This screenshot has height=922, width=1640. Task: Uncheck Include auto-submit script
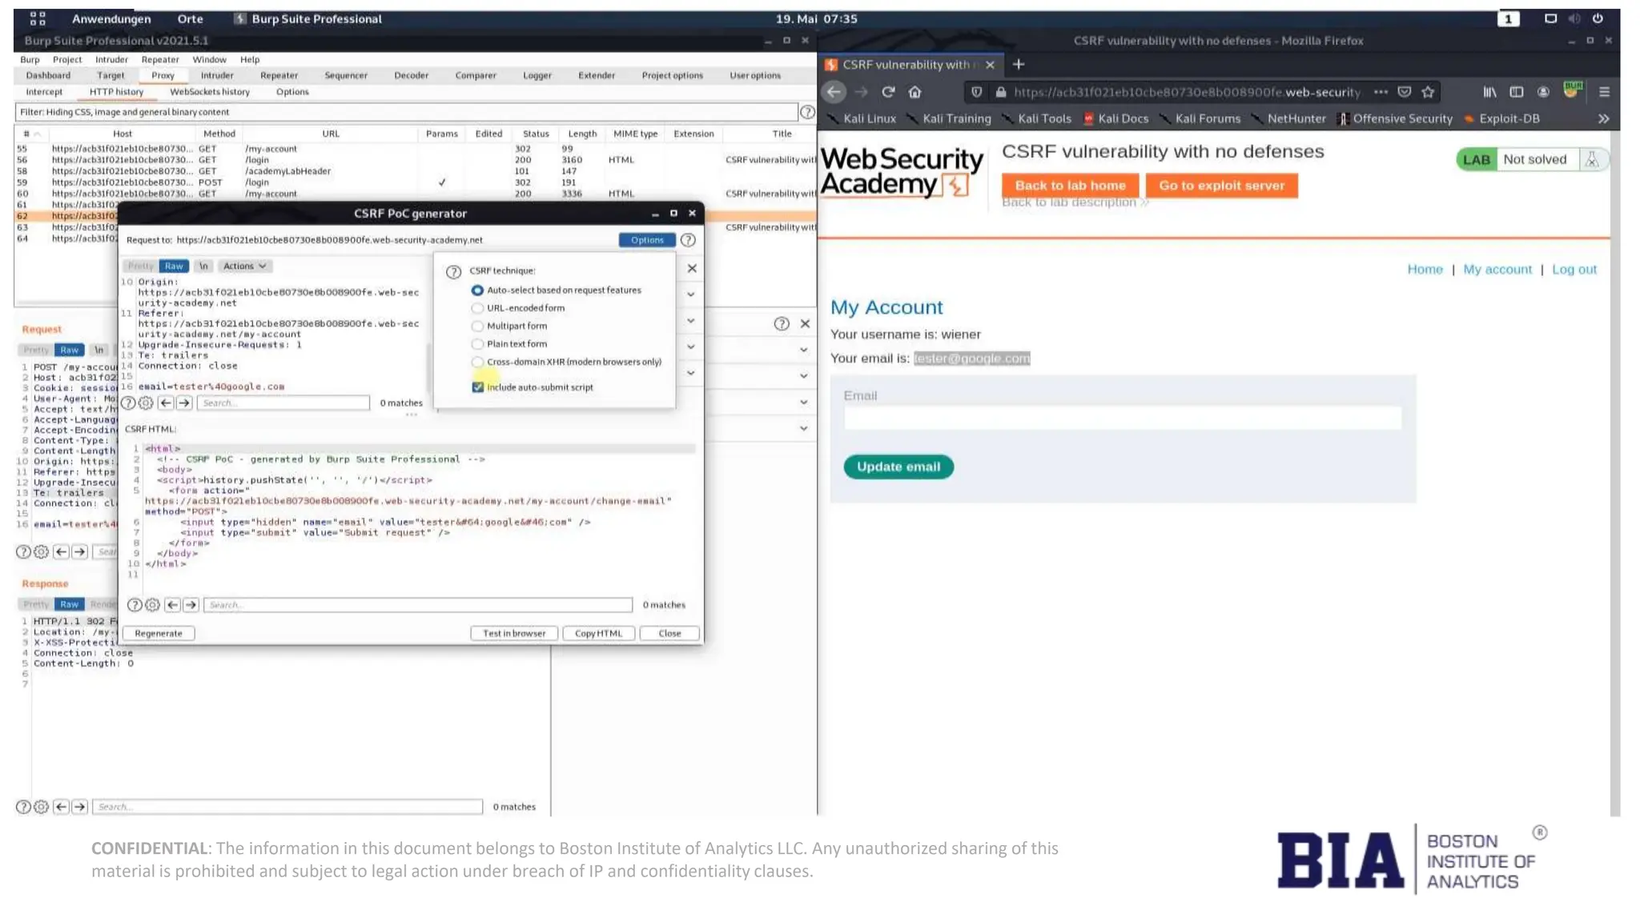(x=478, y=387)
